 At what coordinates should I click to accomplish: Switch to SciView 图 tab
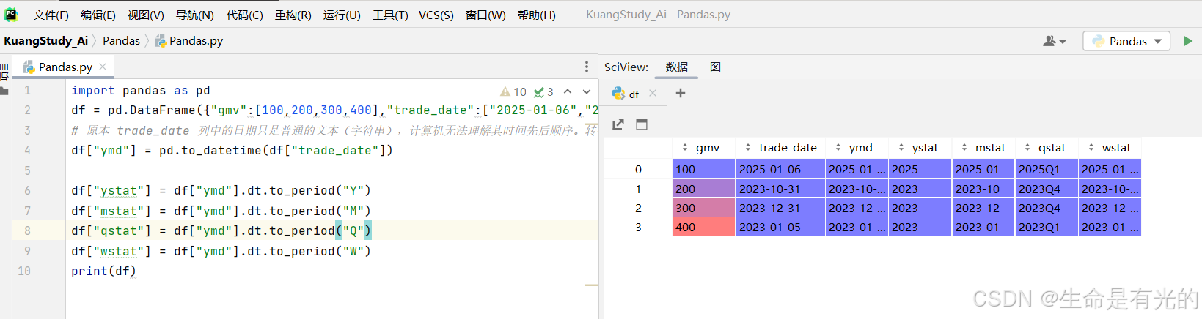coord(715,67)
